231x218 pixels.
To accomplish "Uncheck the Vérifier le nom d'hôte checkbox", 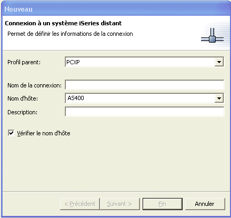I will point(11,133).
